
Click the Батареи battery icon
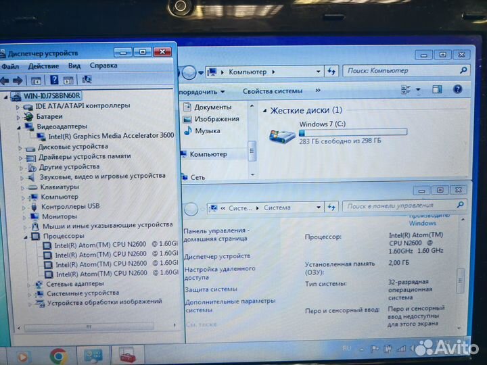(29, 117)
